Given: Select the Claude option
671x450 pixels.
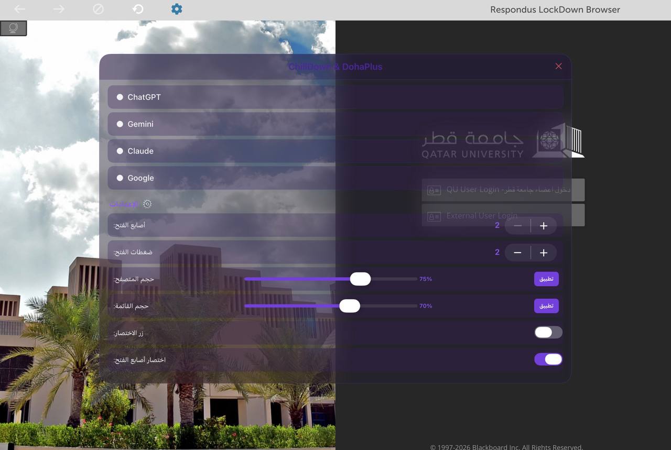Looking at the screenshot, I should 335,151.
